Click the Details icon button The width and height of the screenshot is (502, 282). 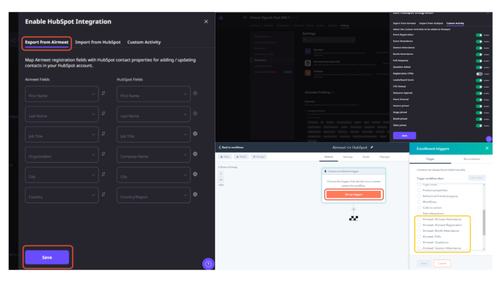point(242,157)
